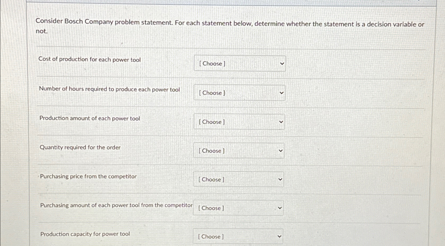Click the chevron on the first Choose box
The width and height of the screenshot is (445, 246).
[x=282, y=63]
